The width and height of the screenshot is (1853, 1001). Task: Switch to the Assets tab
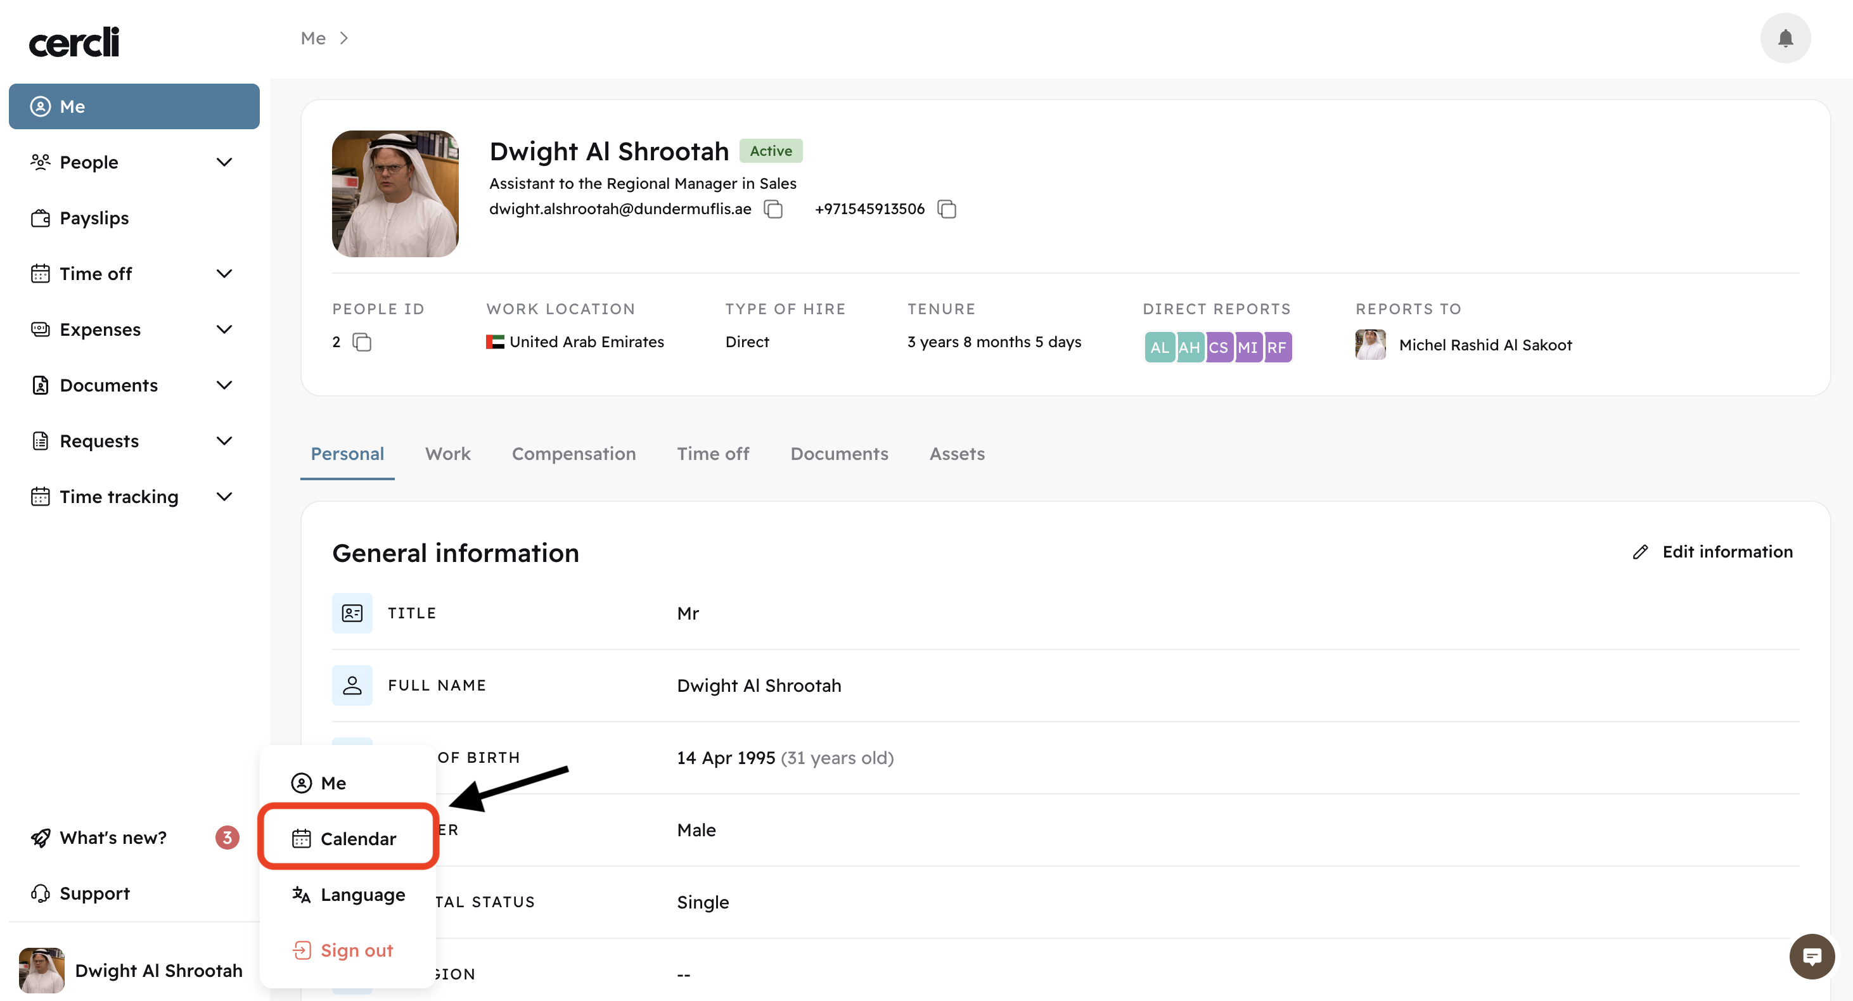(x=957, y=454)
